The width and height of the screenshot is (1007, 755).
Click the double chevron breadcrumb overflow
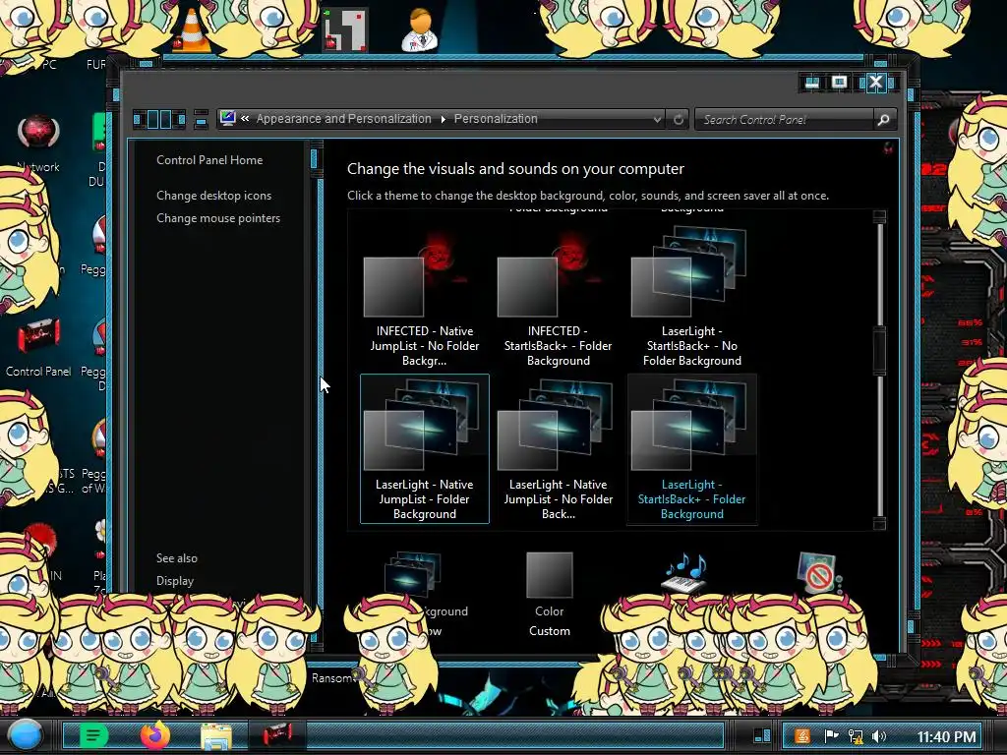click(245, 119)
